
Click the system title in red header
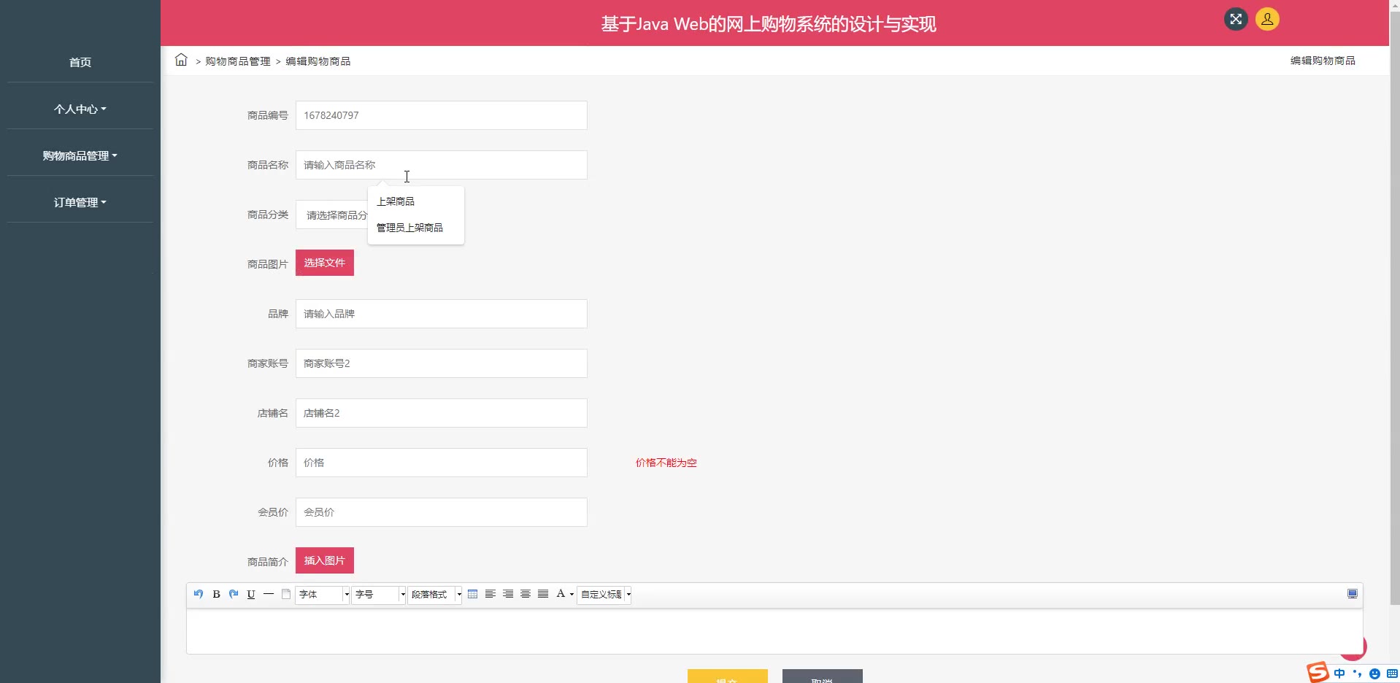point(769,24)
